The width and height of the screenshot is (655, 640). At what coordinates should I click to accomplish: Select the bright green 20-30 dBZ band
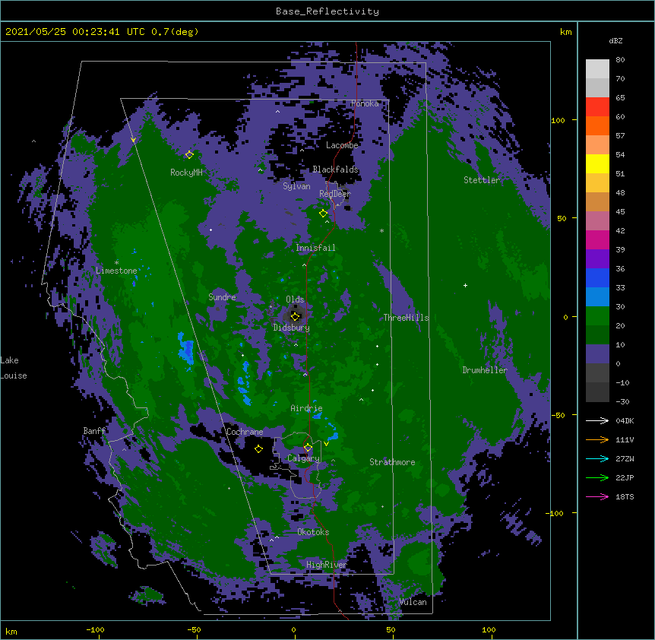tap(597, 316)
